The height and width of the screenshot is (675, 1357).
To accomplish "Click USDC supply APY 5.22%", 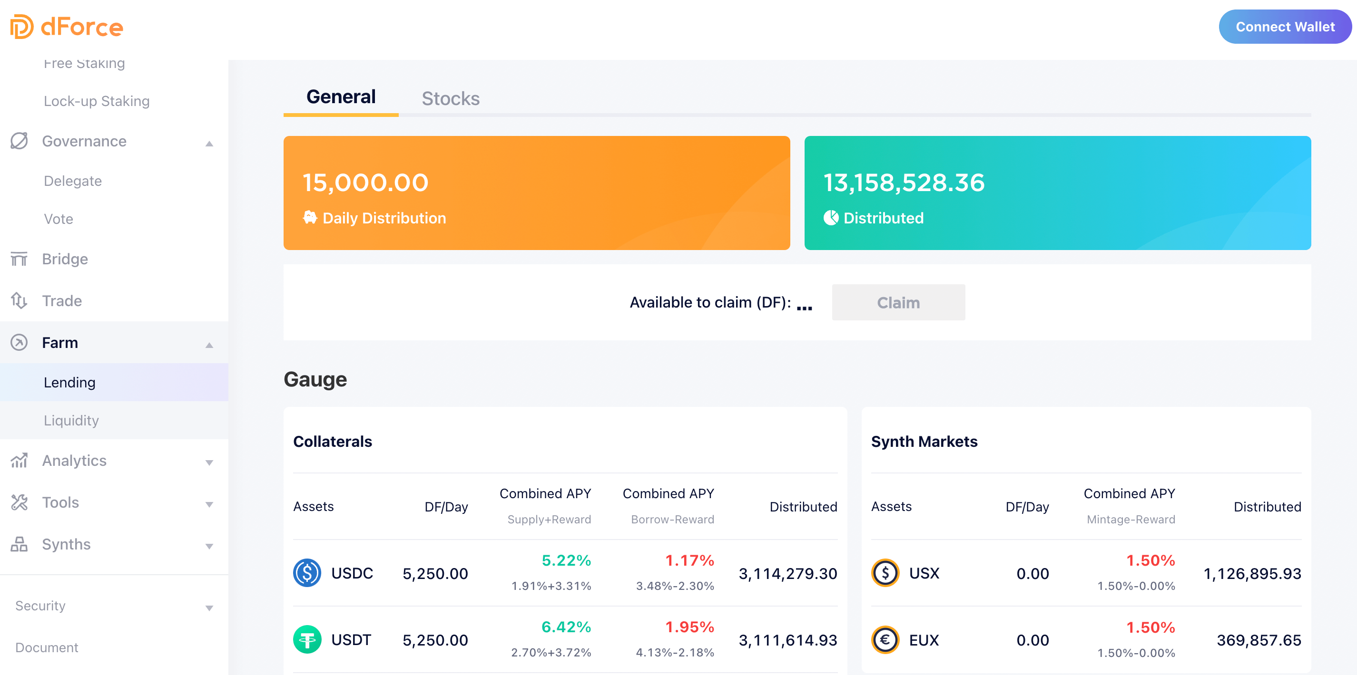I will pyautogui.click(x=566, y=560).
